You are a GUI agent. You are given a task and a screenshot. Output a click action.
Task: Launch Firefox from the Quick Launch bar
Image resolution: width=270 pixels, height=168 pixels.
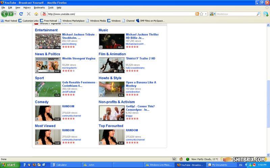pyautogui.click(x=34, y=165)
